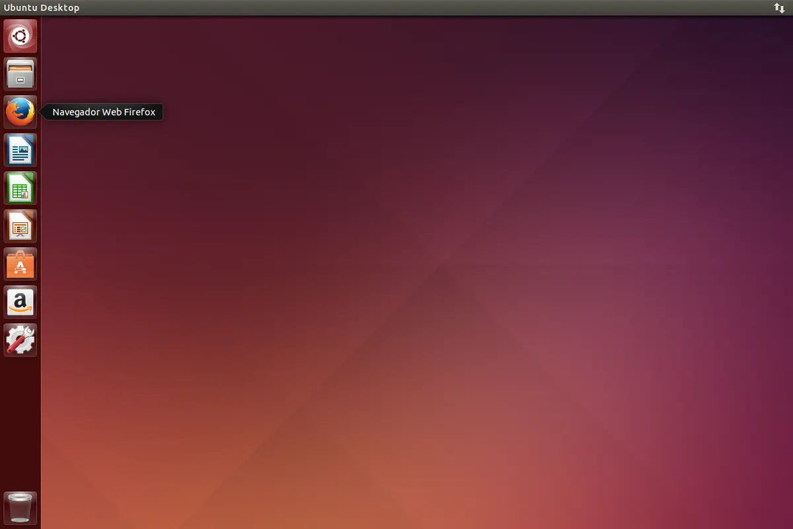Launch the Files file manager
This screenshot has height=529, width=793.
(20, 74)
